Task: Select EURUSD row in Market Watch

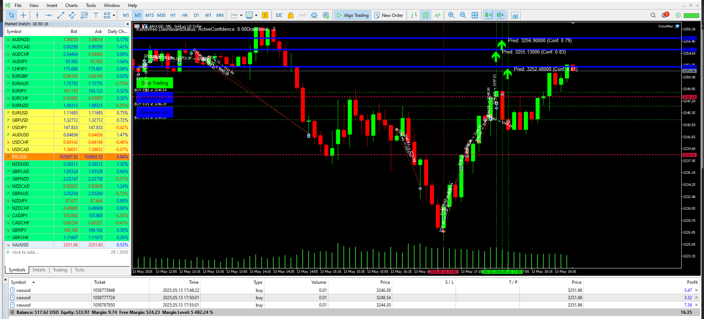Action: 67,113
